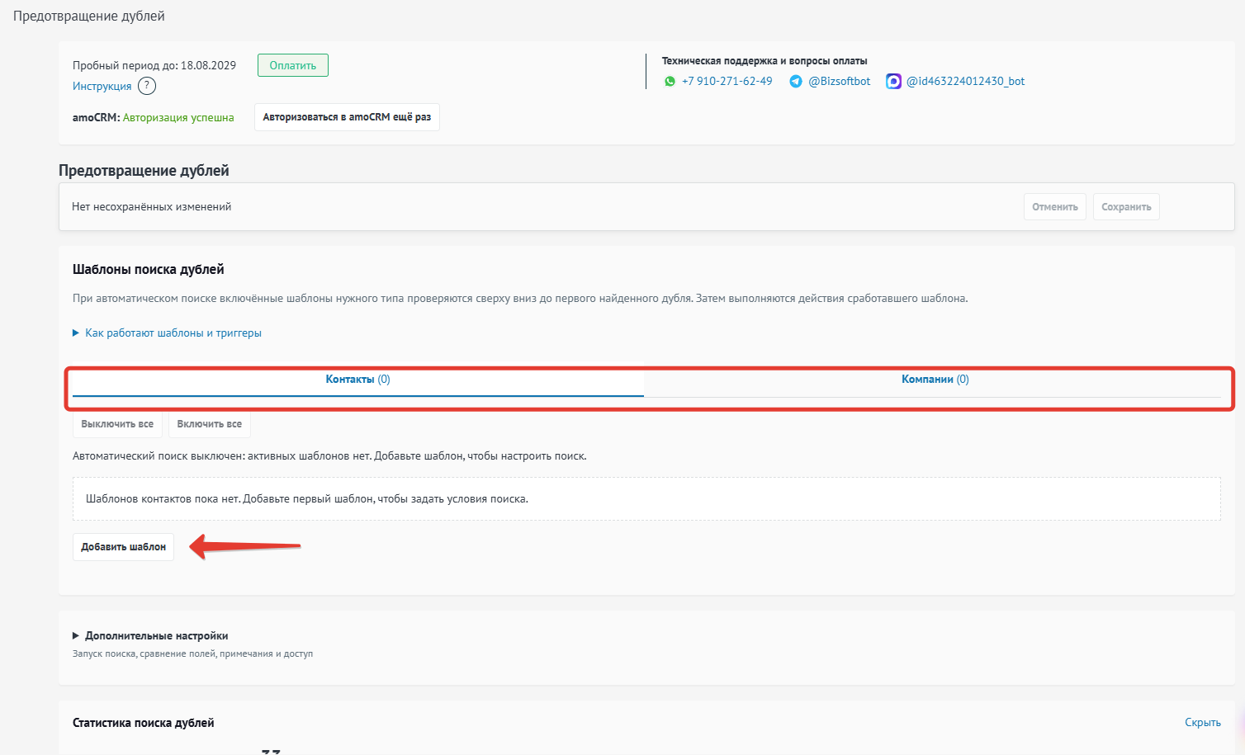Image resolution: width=1245 pixels, height=755 pixels.
Task: Click 'Включить все' button
Action: click(x=210, y=424)
